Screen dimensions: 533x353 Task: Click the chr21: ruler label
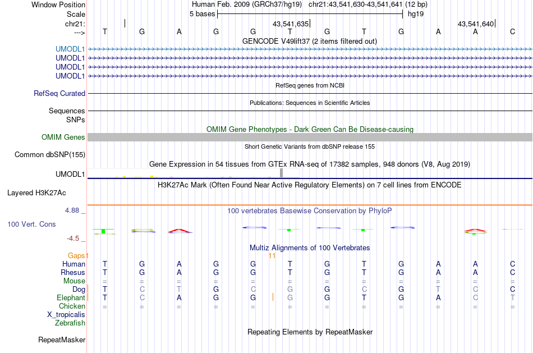point(75,24)
